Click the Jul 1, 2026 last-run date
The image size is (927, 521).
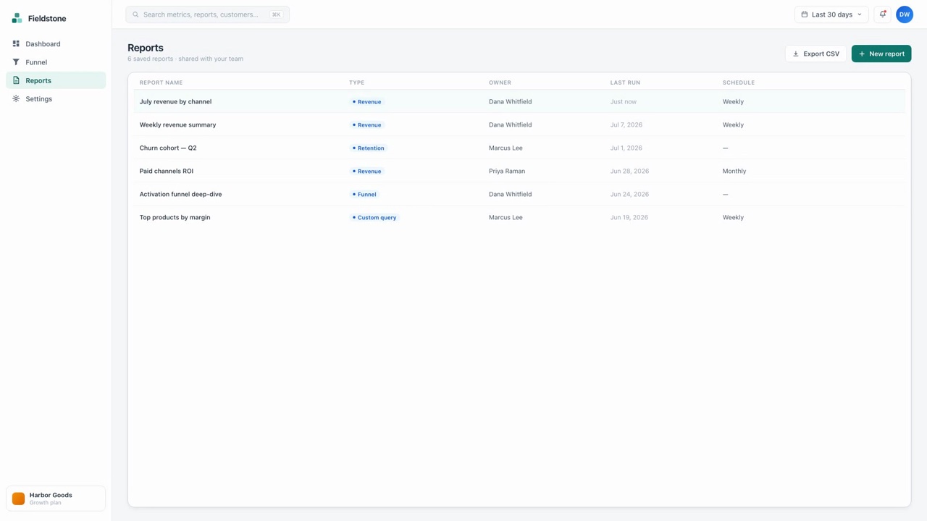[x=626, y=148]
